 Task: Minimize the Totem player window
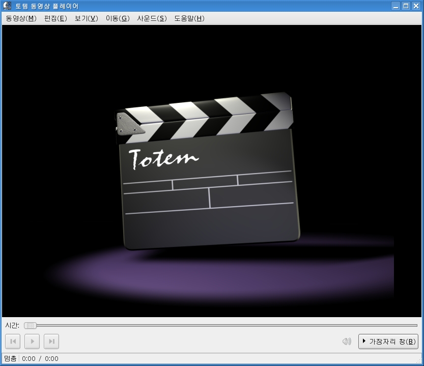point(395,6)
